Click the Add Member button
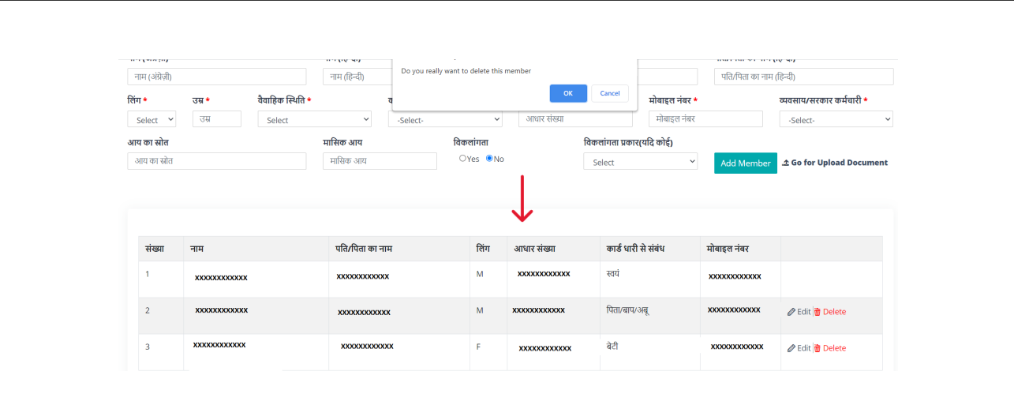This screenshot has height=420, width=1014. pyautogui.click(x=745, y=163)
